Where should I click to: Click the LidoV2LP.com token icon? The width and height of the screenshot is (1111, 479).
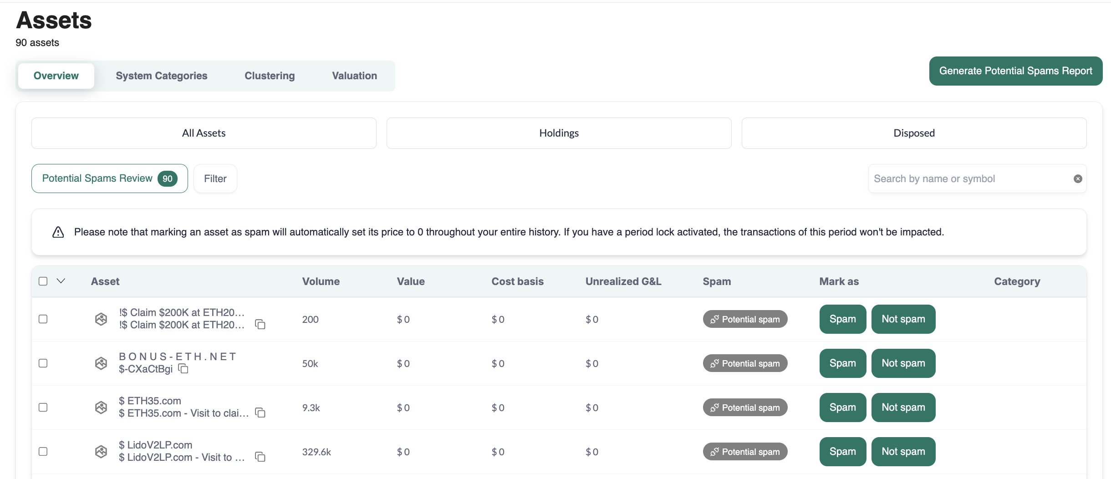coord(101,452)
